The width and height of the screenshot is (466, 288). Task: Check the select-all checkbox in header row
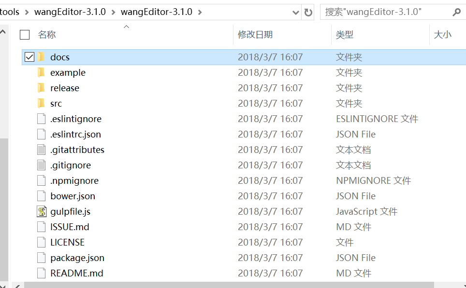[x=24, y=34]
